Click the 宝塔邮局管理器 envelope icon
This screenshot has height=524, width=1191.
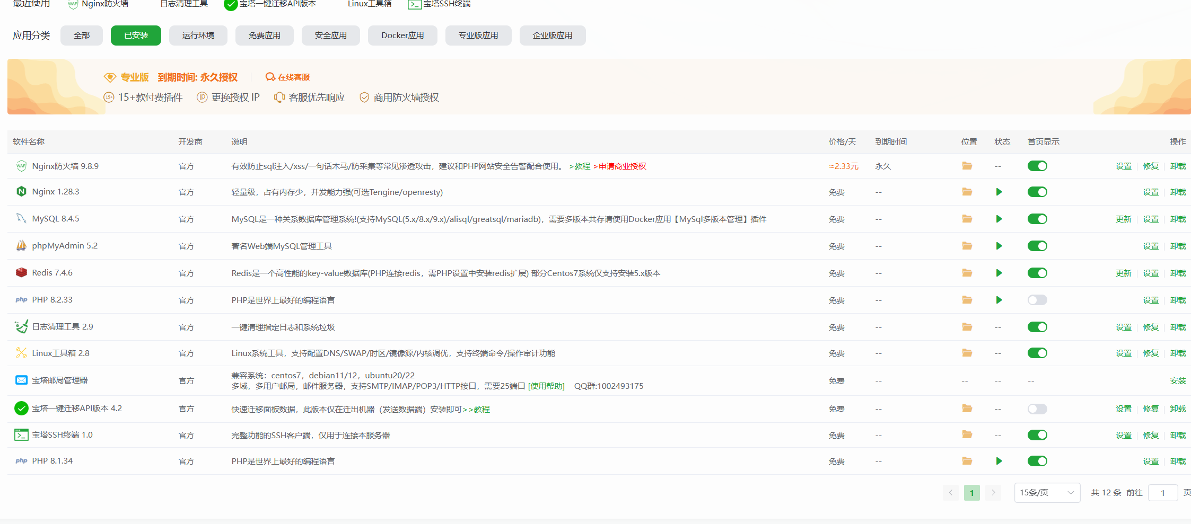(x=21, y=380)
